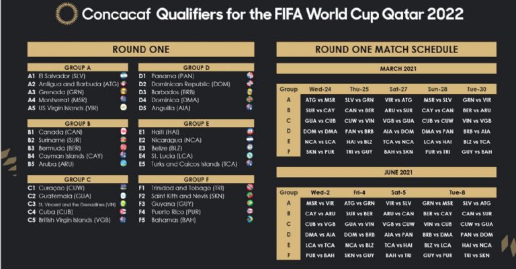Click the Panama flag icon
Screen dimensions: 516x269
click(250, 76)
